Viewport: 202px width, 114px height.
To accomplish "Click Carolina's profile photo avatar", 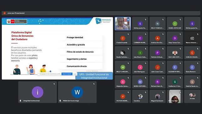I will point(140,96).
